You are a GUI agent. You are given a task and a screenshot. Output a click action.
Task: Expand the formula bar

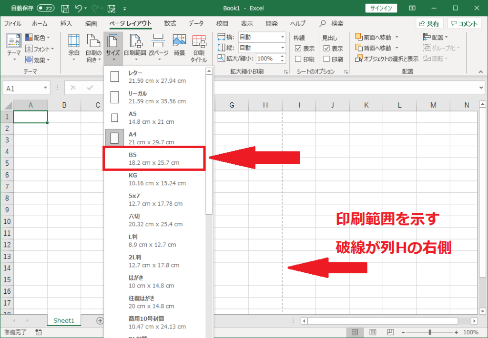[481, 88]
